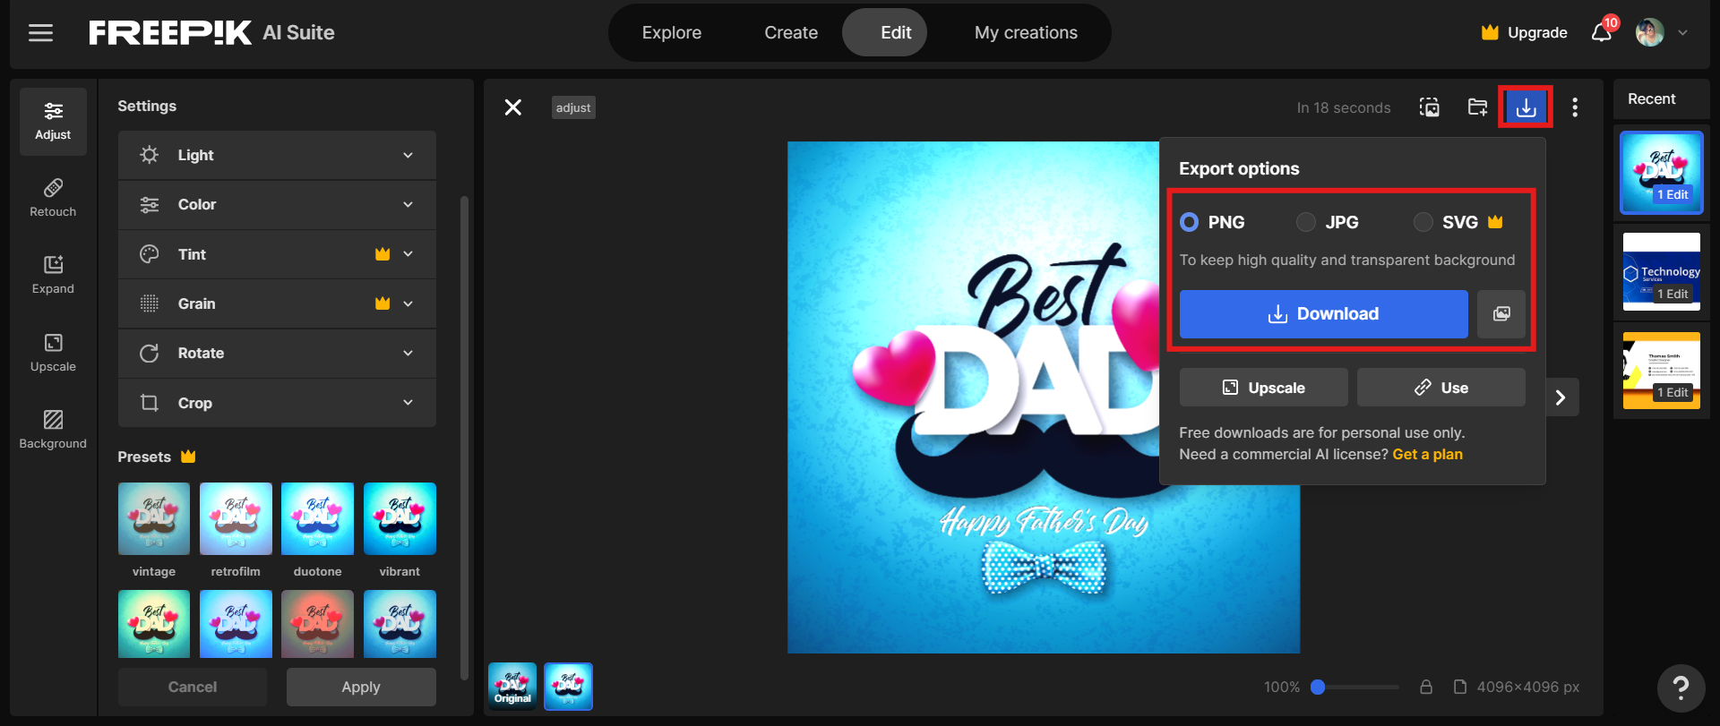Image resolution: width=1720 pixels, height=726 pixels.
Task: Open the user profile avatar
Action: (1649, 33)
